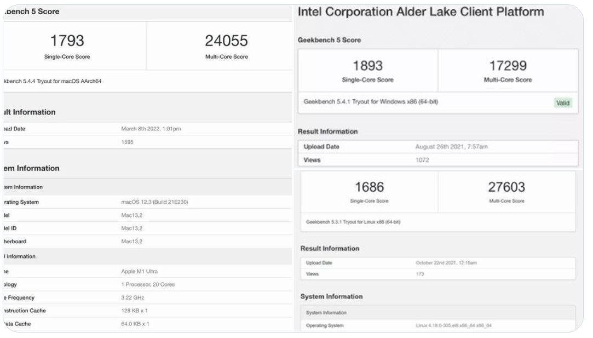
Task: Click 'Mac13,2' in the Model ID row
Action: pos(131,228)
